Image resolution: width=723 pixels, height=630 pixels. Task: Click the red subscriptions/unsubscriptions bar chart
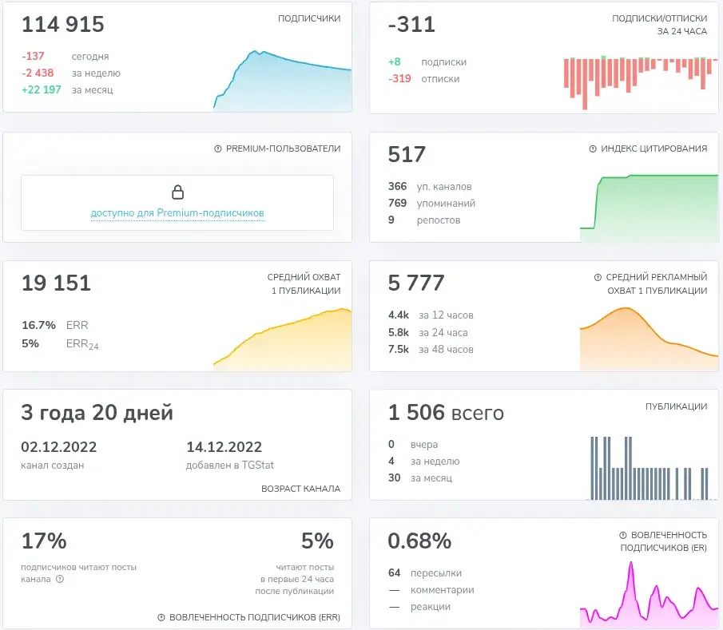(x=641, y=82)
